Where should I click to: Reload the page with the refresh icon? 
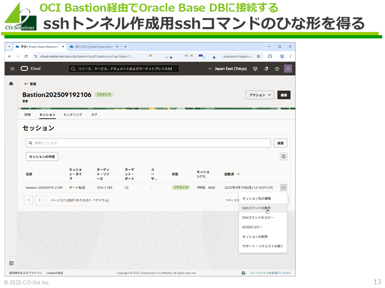26,56
